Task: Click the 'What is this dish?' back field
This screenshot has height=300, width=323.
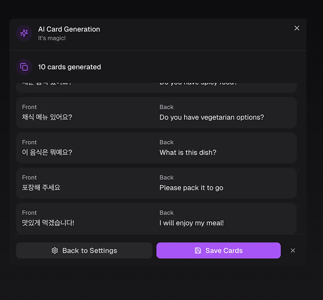Action: coord(188,152)
